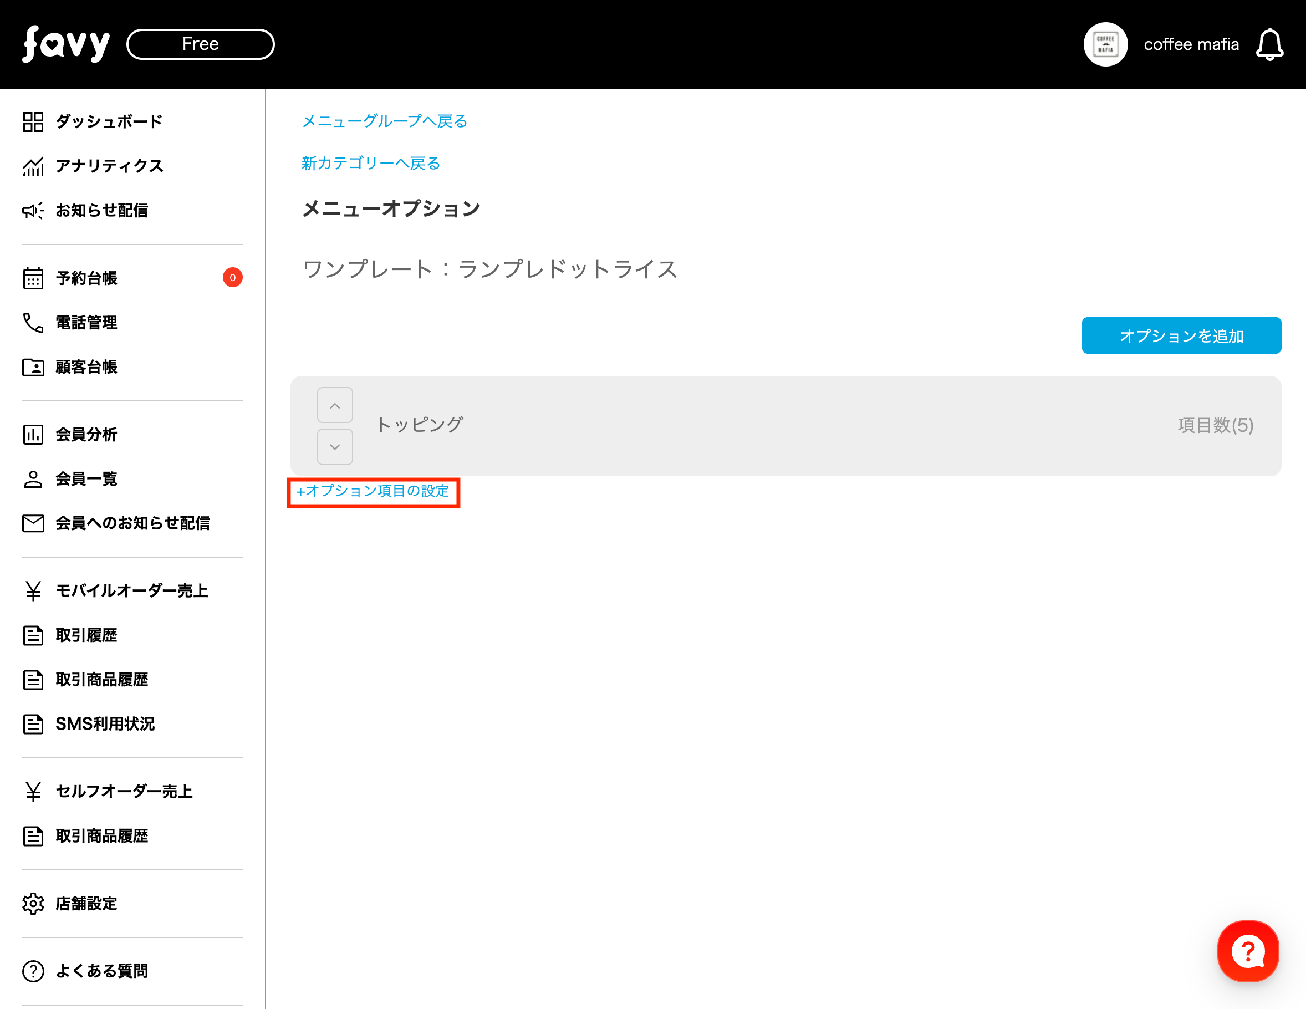Click 新カテゴリーへ戻る link
The height and width of the screenshot is (1009, 1306).
click(371, 164)
